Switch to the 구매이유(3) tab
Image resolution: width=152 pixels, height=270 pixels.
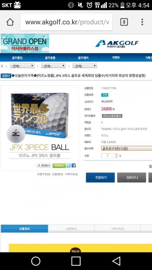point(117,229)
